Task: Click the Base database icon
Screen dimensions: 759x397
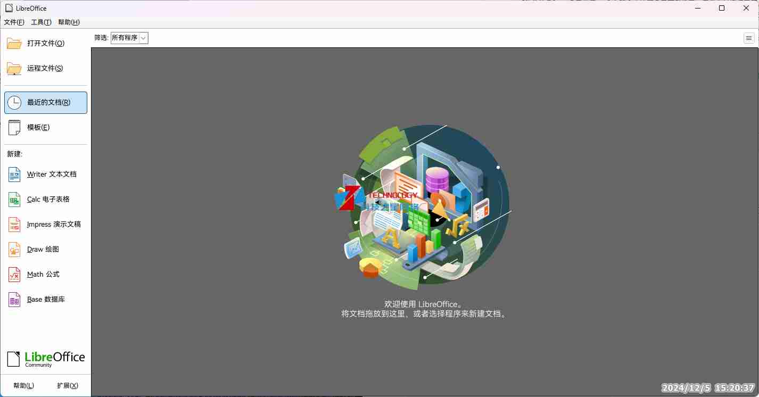Action: [14, 300]
